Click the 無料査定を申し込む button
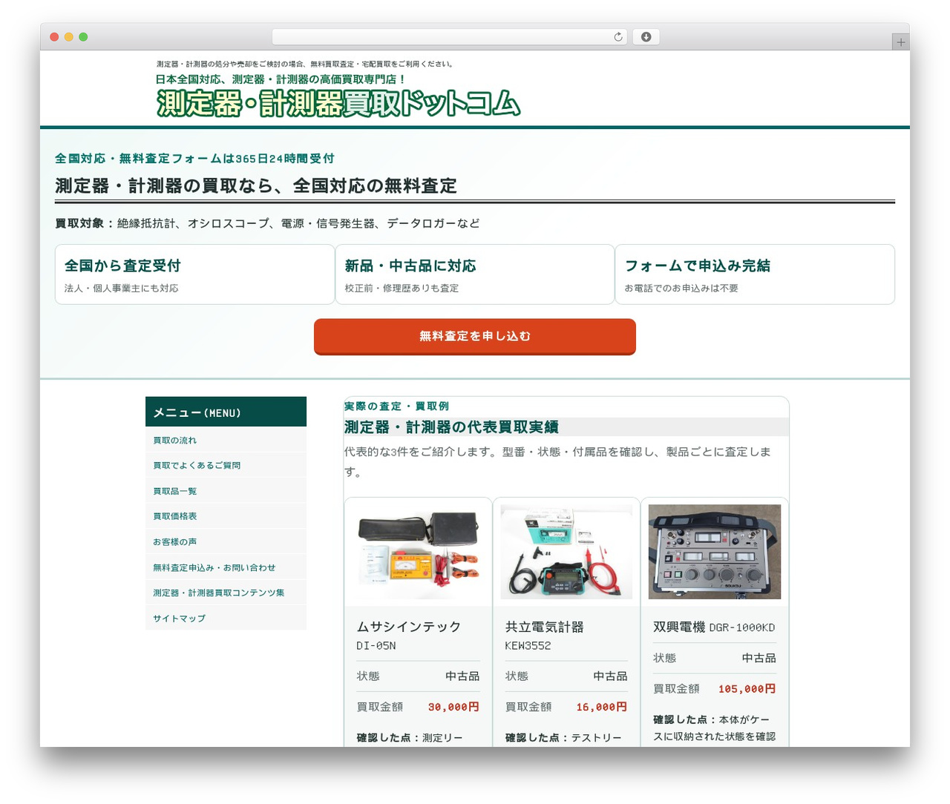The height and width of the screenshot is (804, 950). pyautogui.click(x=475, y=337)
